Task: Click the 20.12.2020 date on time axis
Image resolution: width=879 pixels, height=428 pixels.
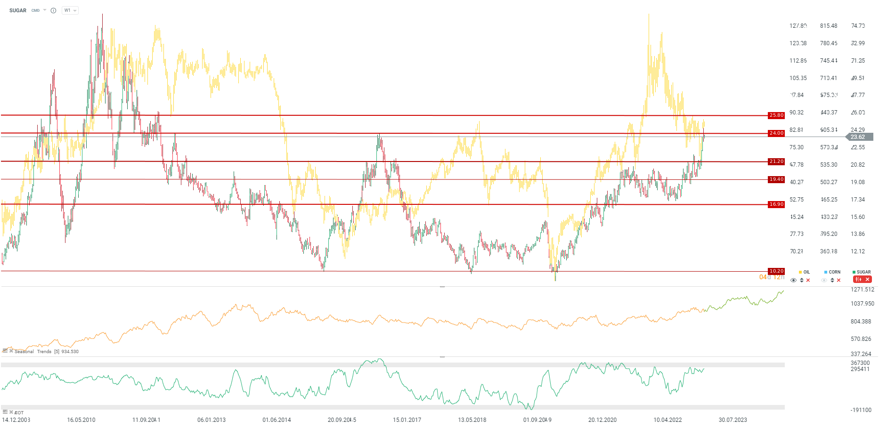Action: (x=602, y=420)
